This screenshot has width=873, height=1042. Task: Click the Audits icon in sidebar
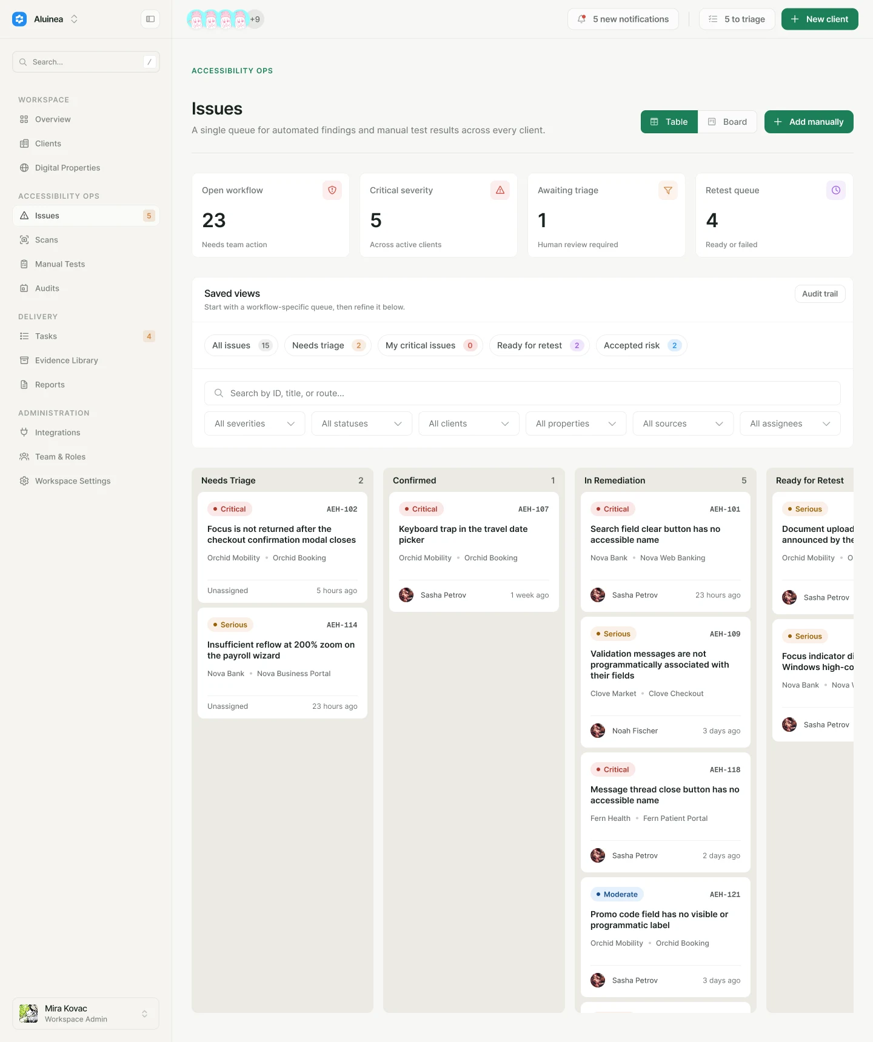pyautogui.click(x=24, y=288)
